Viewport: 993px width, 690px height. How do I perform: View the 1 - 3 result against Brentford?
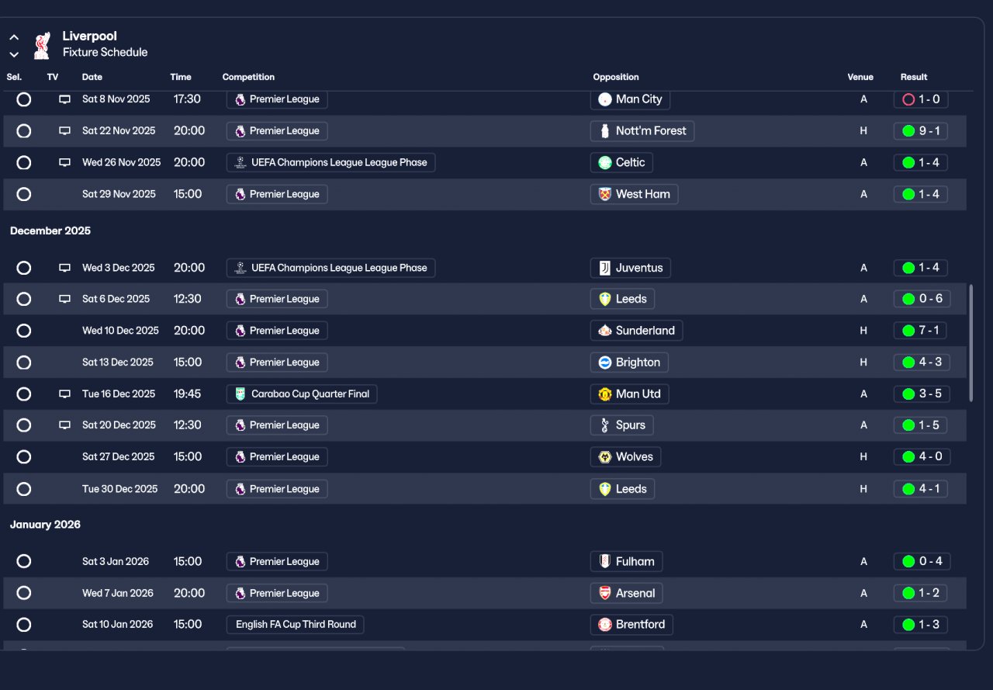coord(921,625)
